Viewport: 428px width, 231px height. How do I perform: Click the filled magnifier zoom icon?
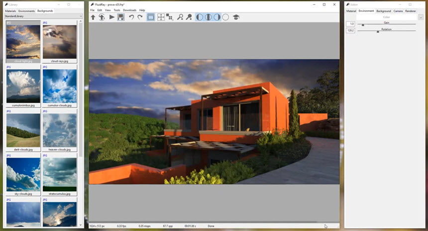(x=189, y=17)
